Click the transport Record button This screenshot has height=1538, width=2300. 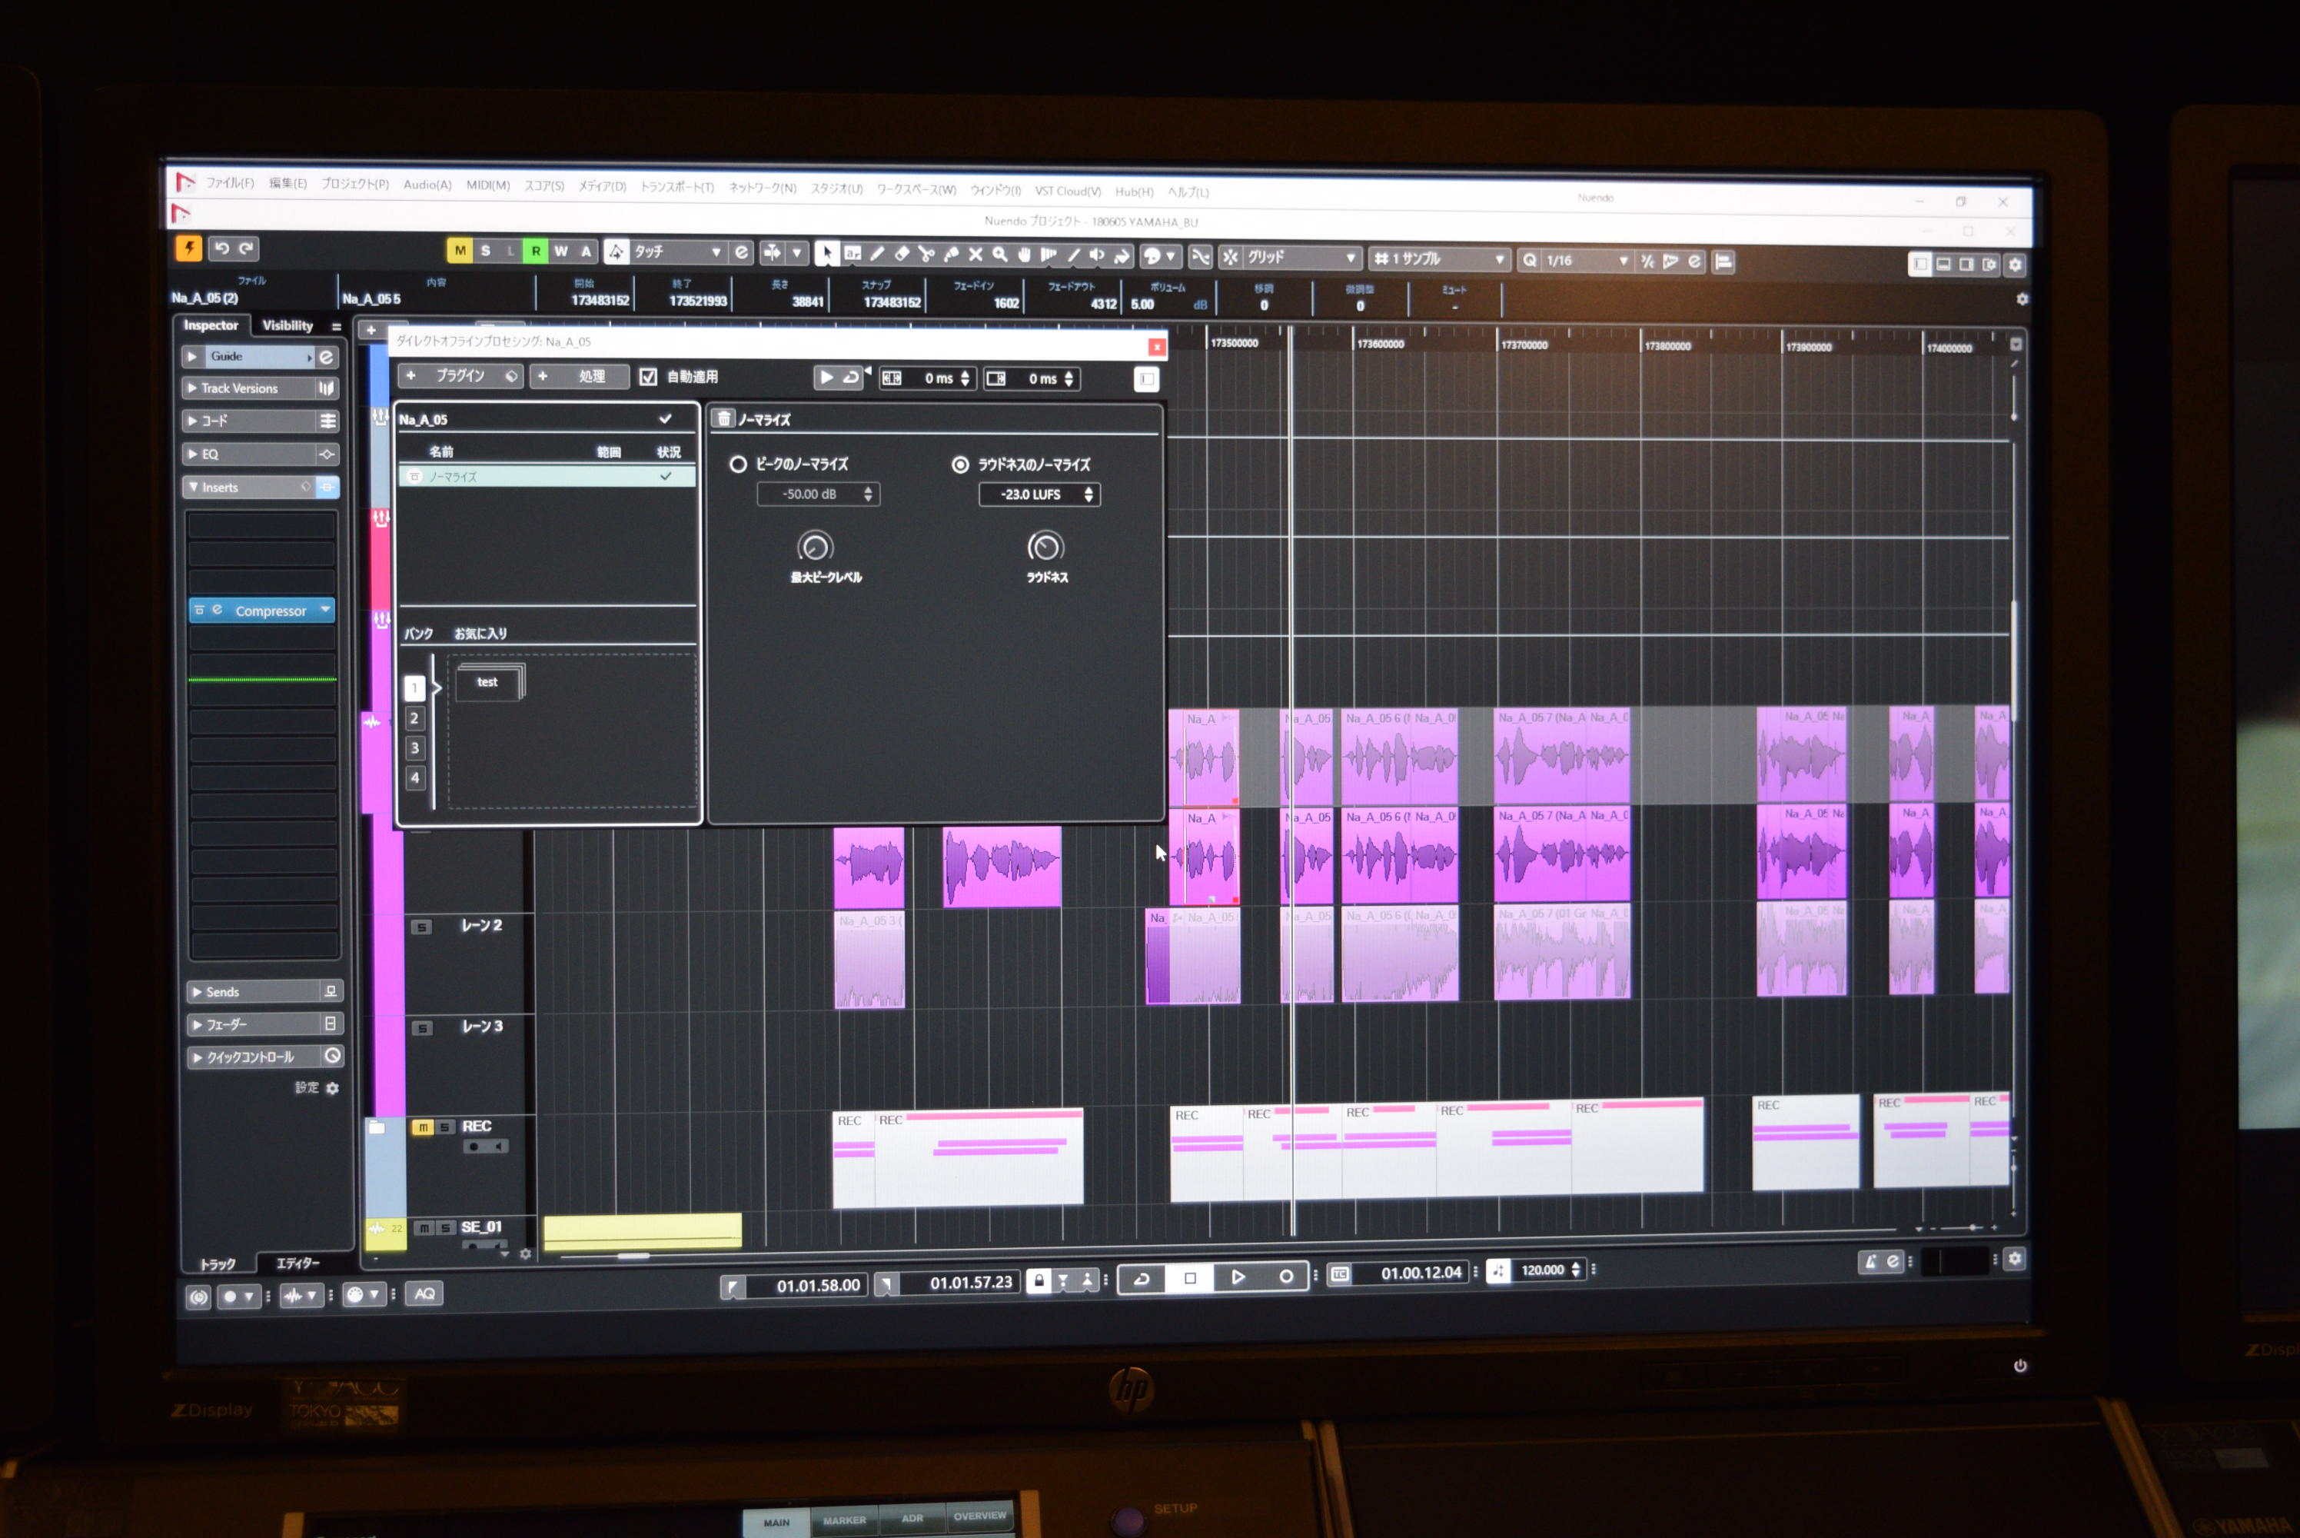tap(1285, 1276)
